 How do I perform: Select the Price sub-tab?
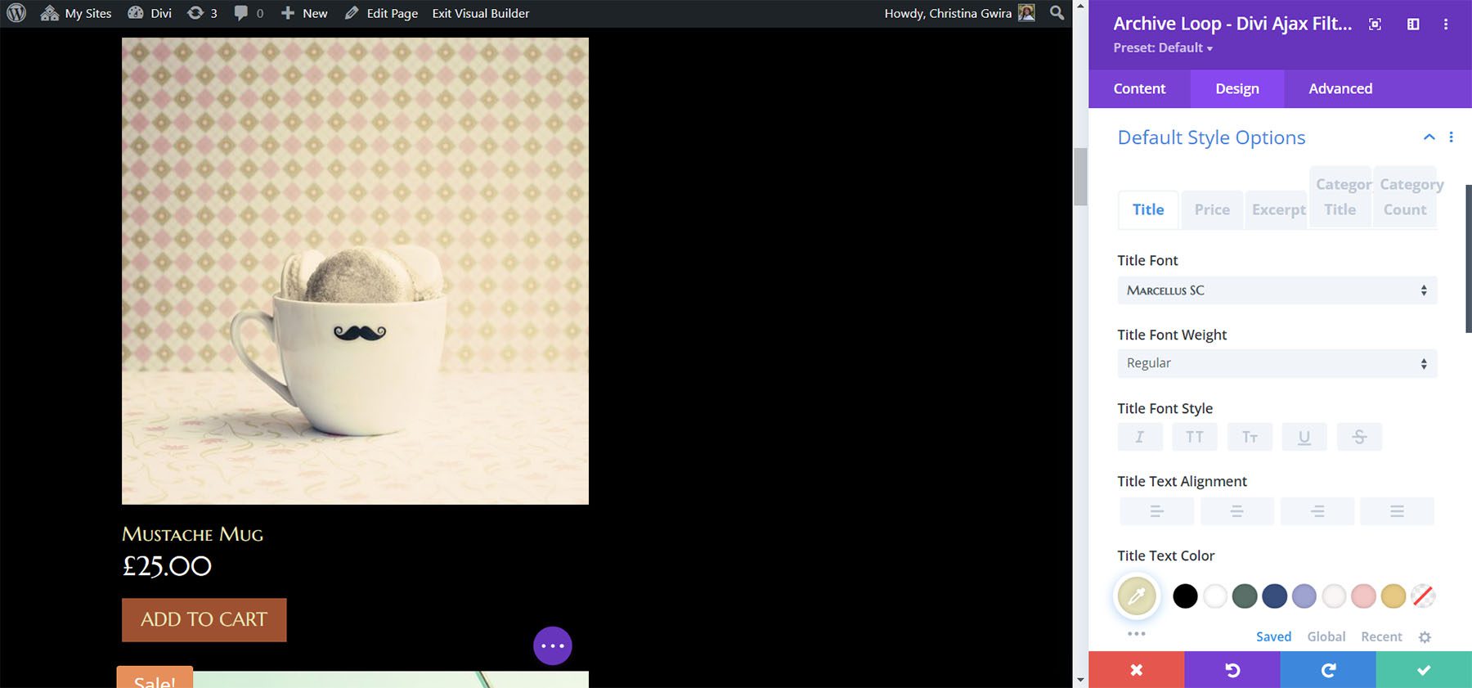(x=1212, y=209)
